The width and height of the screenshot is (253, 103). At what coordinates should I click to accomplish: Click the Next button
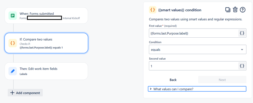[222, 80]
